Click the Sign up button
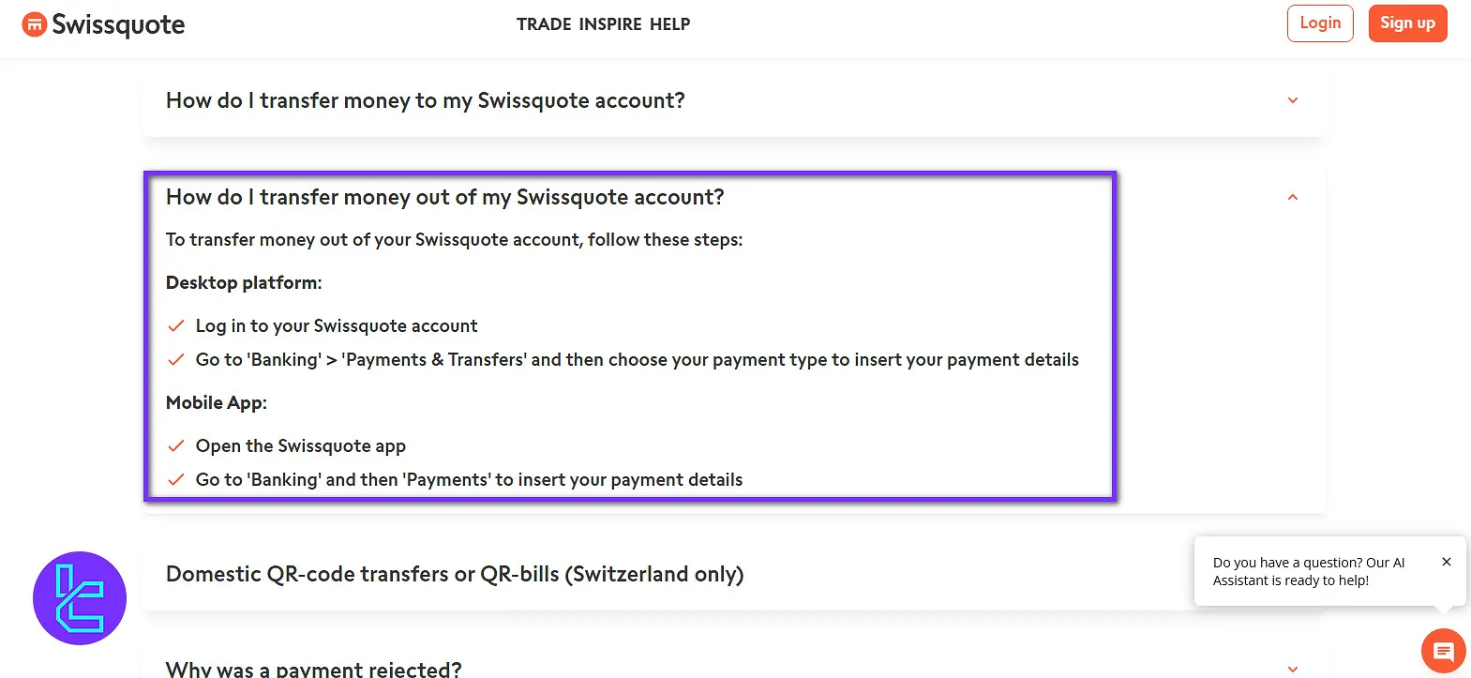The height and width of the screenshot is (678, 1471). click(1407, 23)
